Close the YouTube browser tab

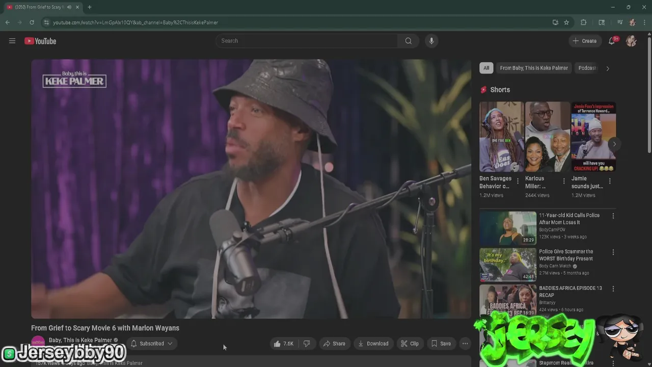pyautogui.click(x=78, y=7)
